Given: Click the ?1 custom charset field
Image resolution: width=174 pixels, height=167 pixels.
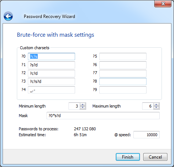Looking at the screenshot, I should coord(51,65).
